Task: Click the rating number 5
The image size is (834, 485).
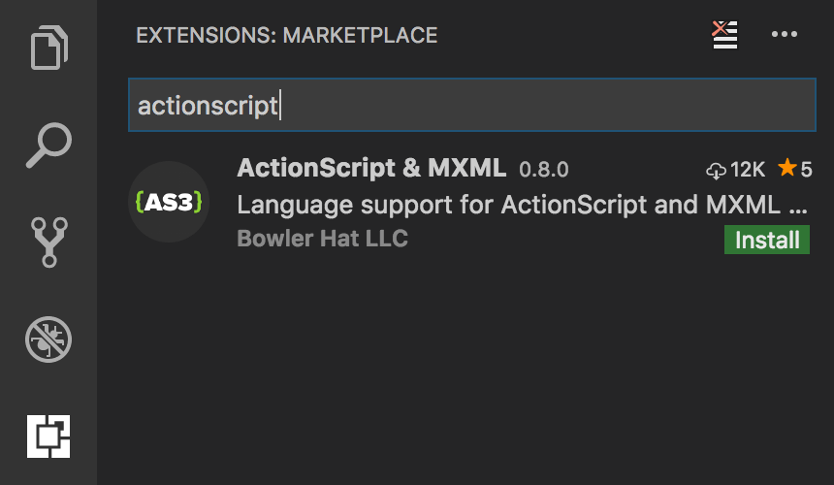Action: point(806,170)
